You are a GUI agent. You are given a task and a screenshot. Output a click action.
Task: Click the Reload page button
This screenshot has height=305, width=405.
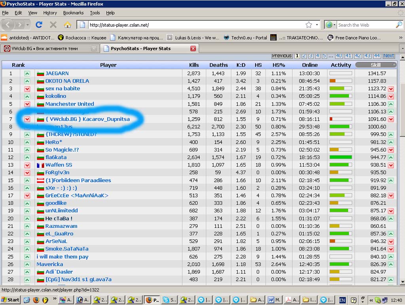[x=39, y=25]
